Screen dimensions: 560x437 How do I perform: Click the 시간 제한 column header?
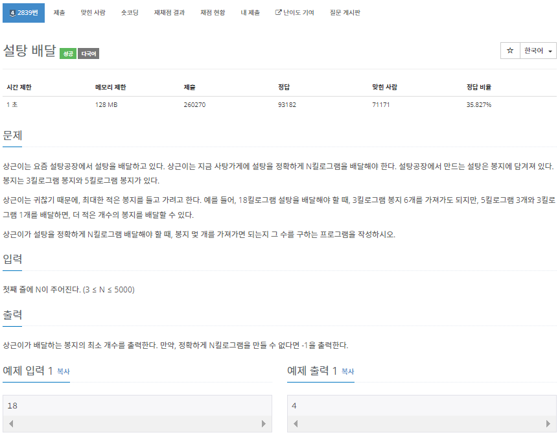pos(19,87)
